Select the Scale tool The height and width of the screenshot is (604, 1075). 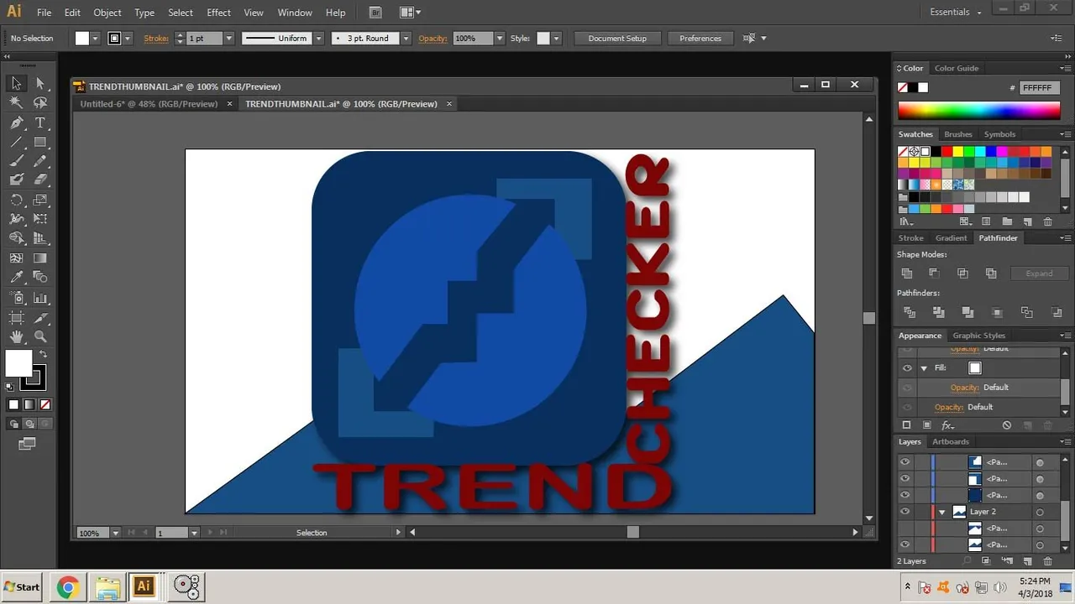[39, 200]
